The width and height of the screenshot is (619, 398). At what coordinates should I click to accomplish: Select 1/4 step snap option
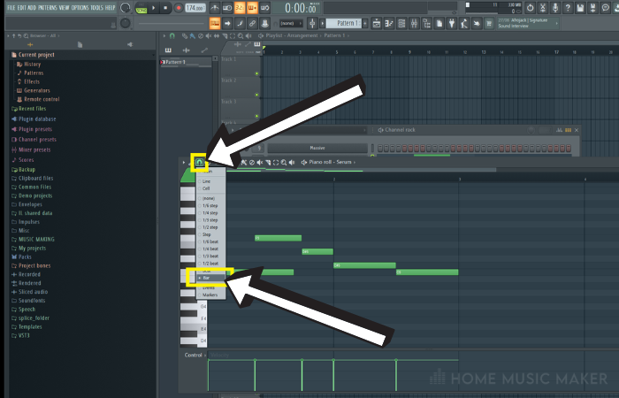point(211,213)
